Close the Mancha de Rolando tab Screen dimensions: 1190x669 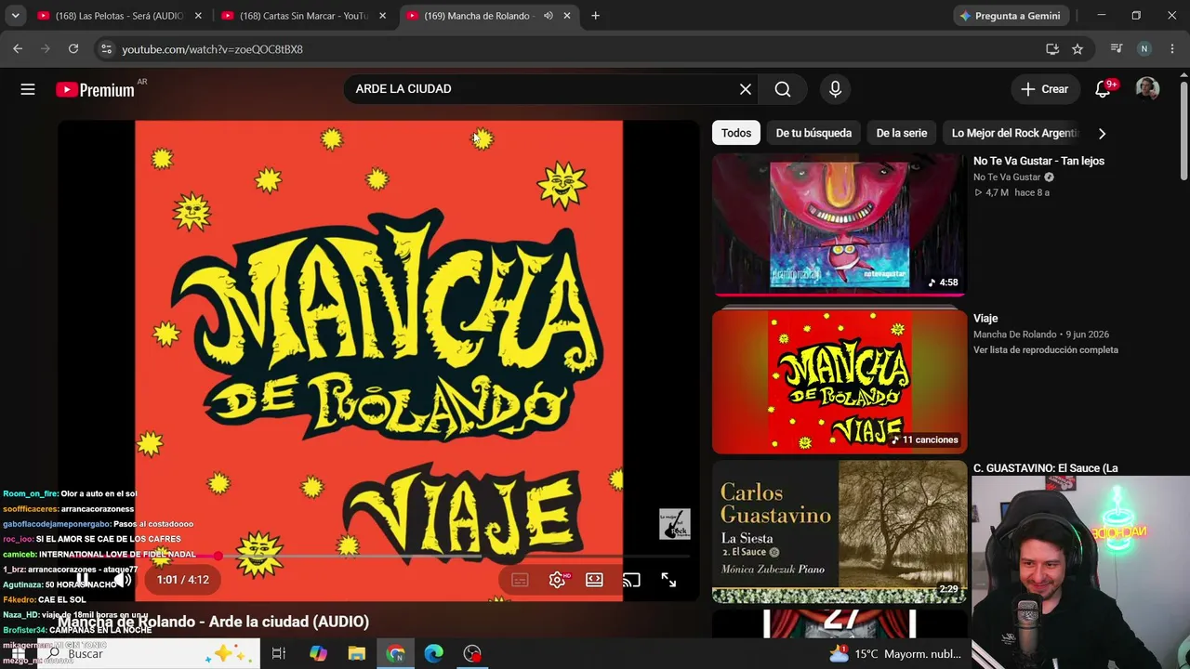[566, 16]
